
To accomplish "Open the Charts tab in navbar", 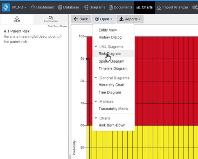I will (x=144, y=7).
